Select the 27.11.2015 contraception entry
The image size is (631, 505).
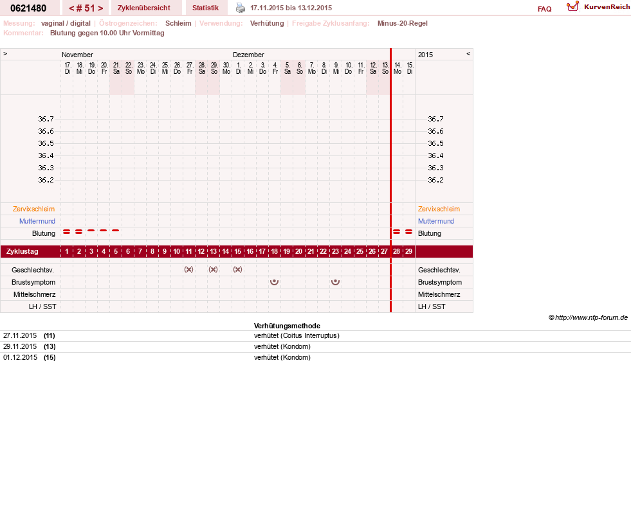315,336
